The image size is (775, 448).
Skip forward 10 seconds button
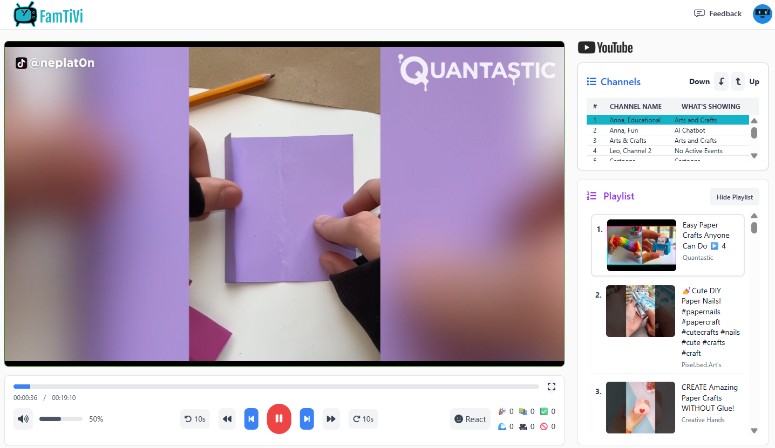click(363, 419)
